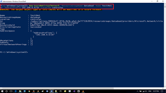Click the VirtualNetworkPeerings output row

(16, 45)
